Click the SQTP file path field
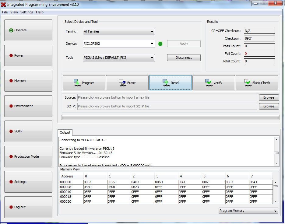 coord(167,106)
